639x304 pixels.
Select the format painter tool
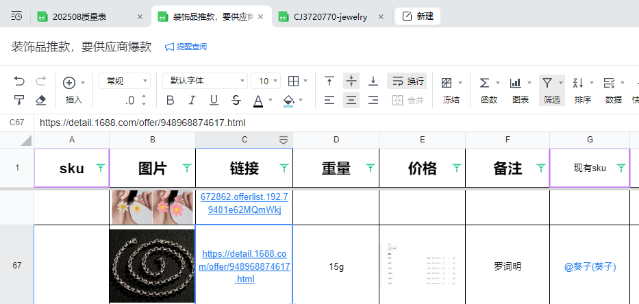click(19, 101)
